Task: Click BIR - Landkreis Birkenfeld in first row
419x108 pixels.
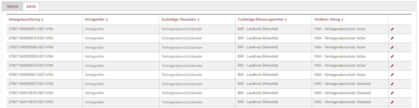Action: (258, 29)
